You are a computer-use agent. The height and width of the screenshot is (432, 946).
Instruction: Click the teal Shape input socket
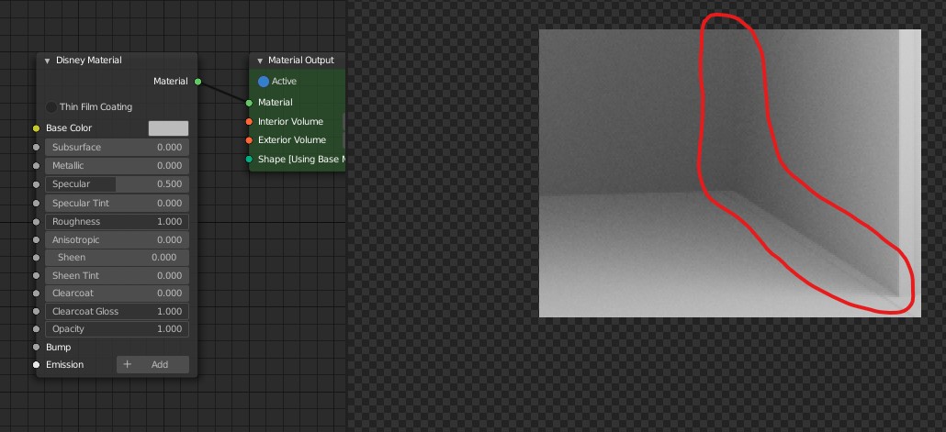pos(249,160)
